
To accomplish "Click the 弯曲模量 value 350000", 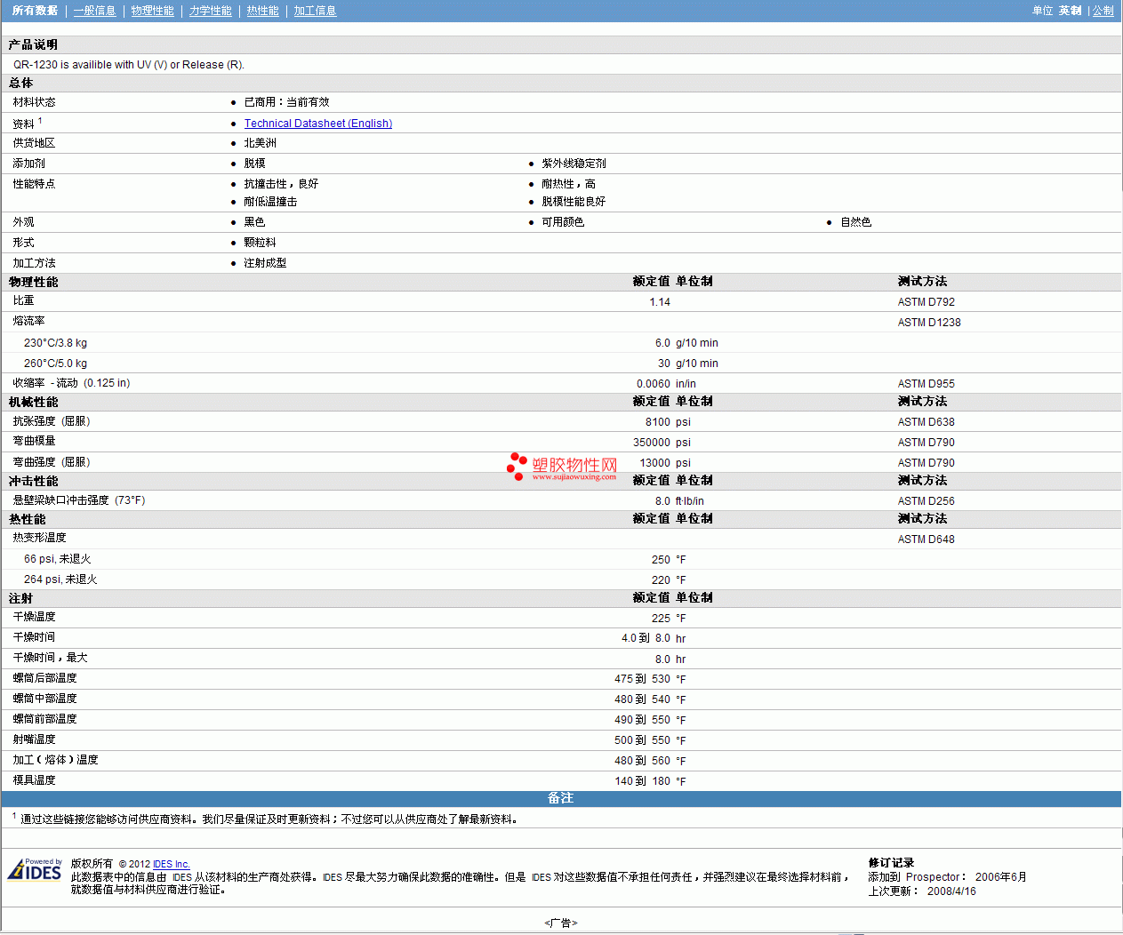I will click(652, 443).
